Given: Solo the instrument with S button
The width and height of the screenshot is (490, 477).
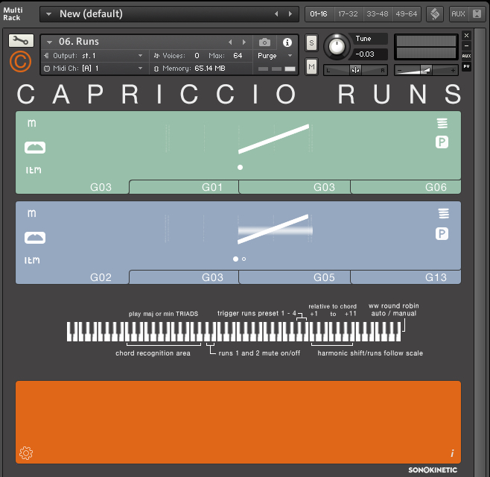Looking at the screenshot, I should [x=311, y=42].
